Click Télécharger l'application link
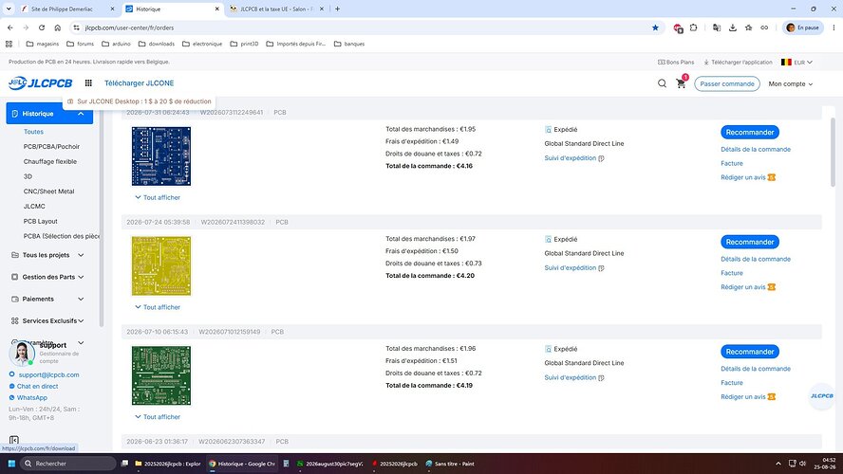Image resolution: width=843 pixels, height=474 pixels. click(x=738, y=63)
